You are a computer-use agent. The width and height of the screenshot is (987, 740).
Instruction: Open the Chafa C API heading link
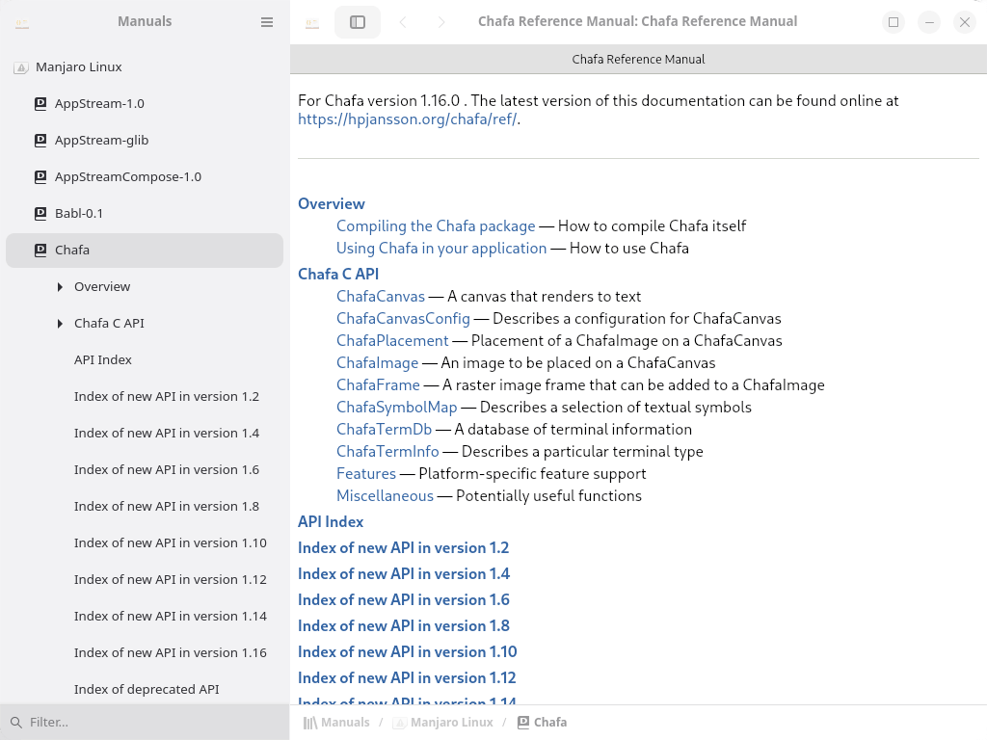(338, 274)
